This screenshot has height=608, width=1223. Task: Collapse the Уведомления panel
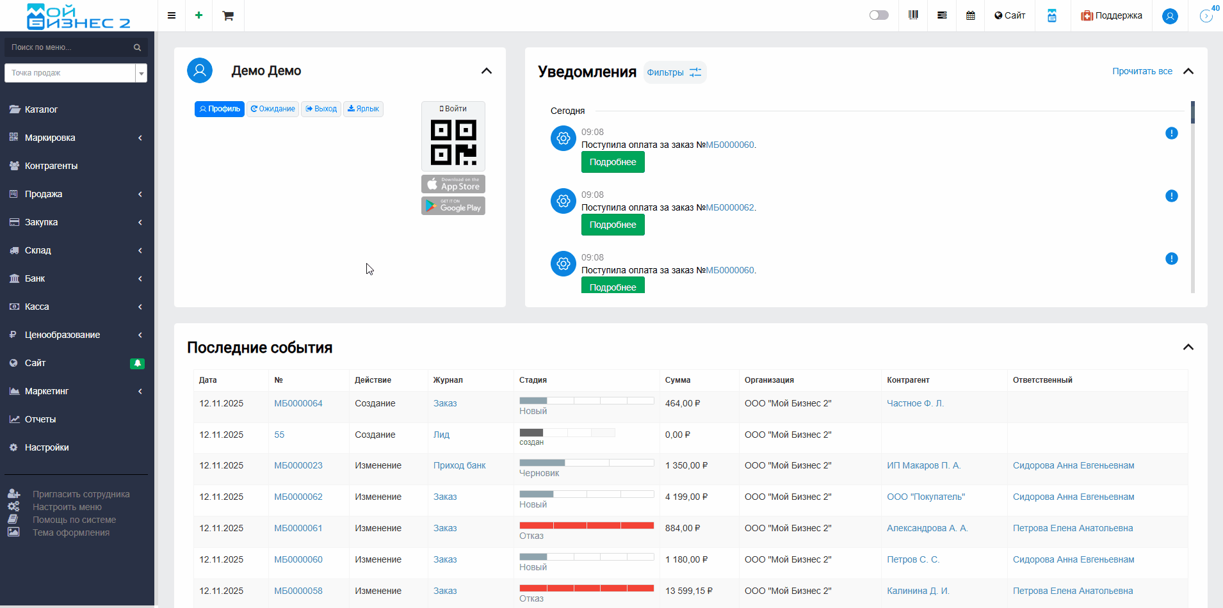coord(1188,71)
